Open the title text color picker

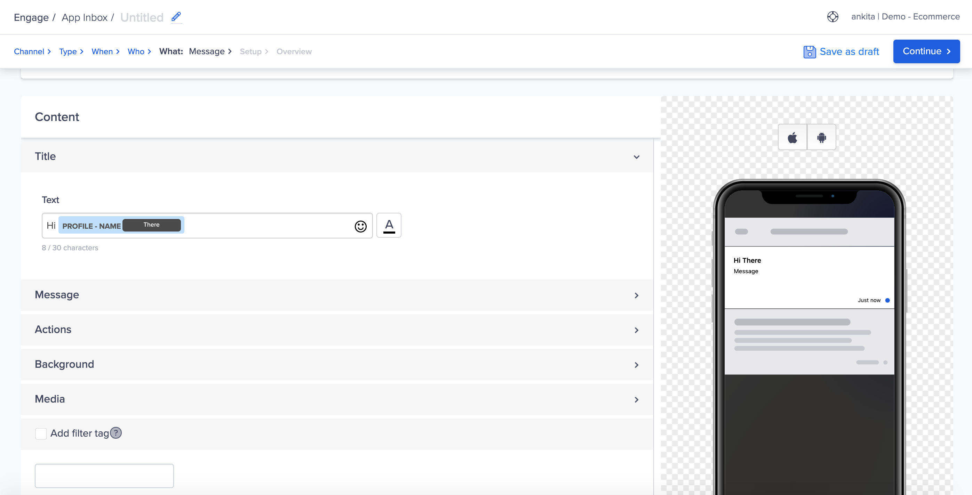389,226
